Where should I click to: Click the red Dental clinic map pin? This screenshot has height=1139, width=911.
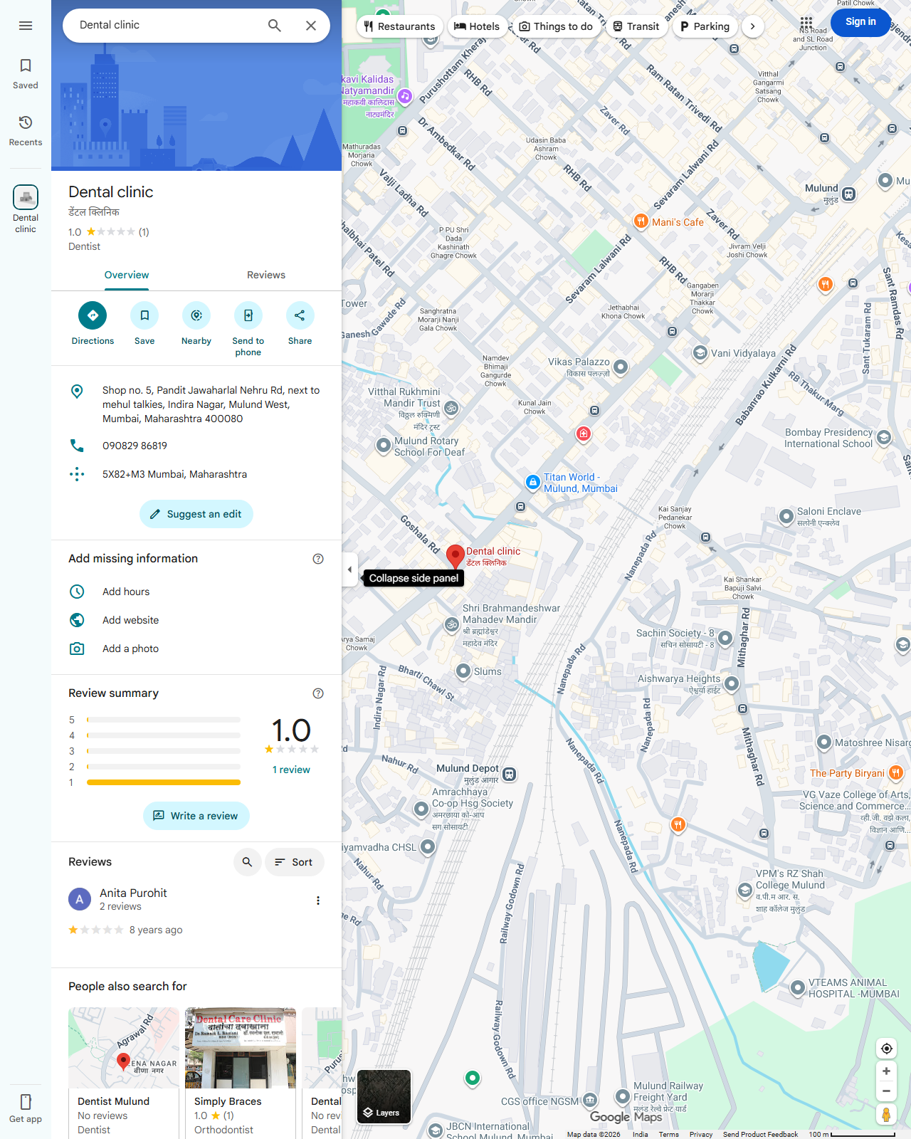[x=455, y=557]
